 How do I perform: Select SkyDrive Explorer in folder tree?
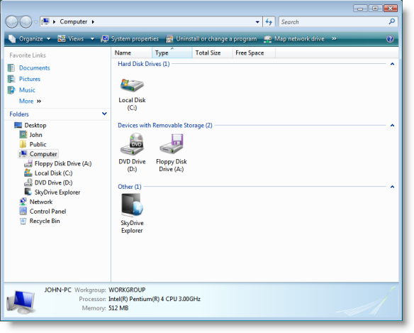[x=57, y=192]
